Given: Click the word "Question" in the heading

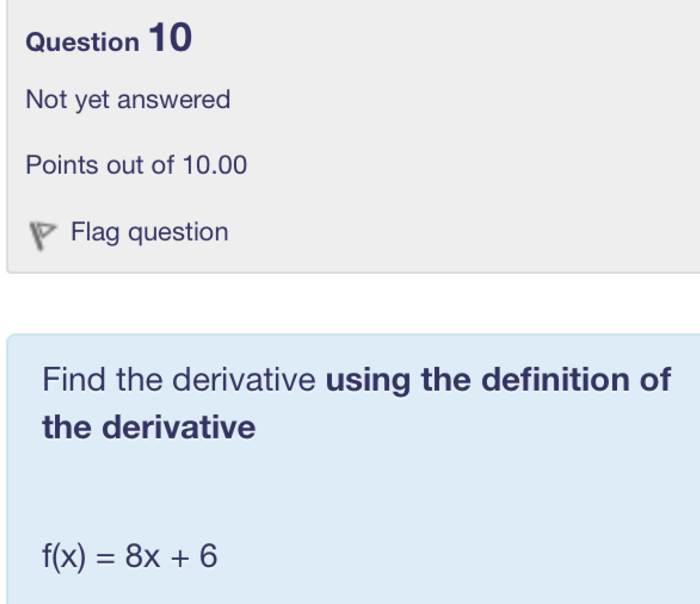Looking at the screenshot, I should coord(82,43).
